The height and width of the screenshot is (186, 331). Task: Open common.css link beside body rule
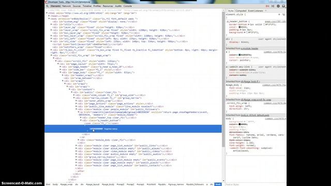pos(276,119)
